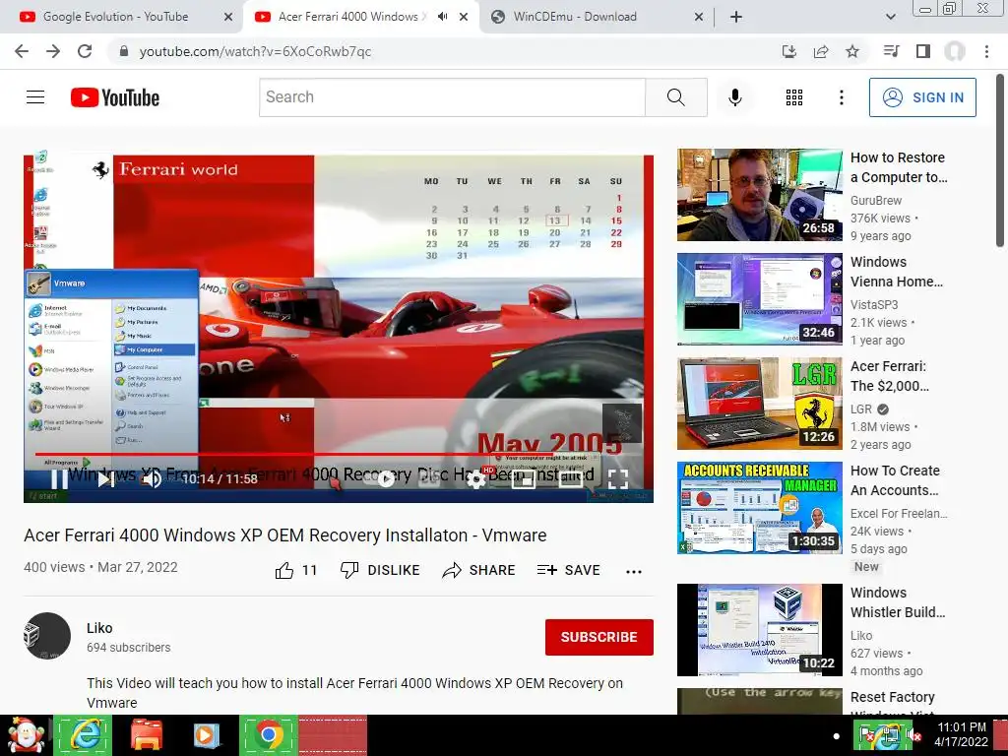Open the GuruBrew channel name
This screenshot has height=756, width=1008.
tap(875, 201)
